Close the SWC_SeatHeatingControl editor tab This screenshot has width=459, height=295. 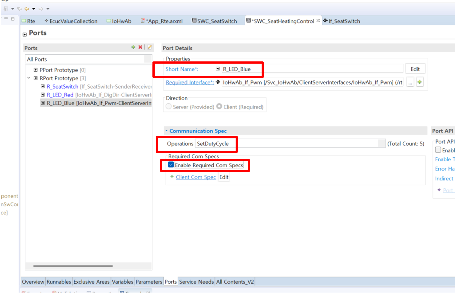(318, 21)
